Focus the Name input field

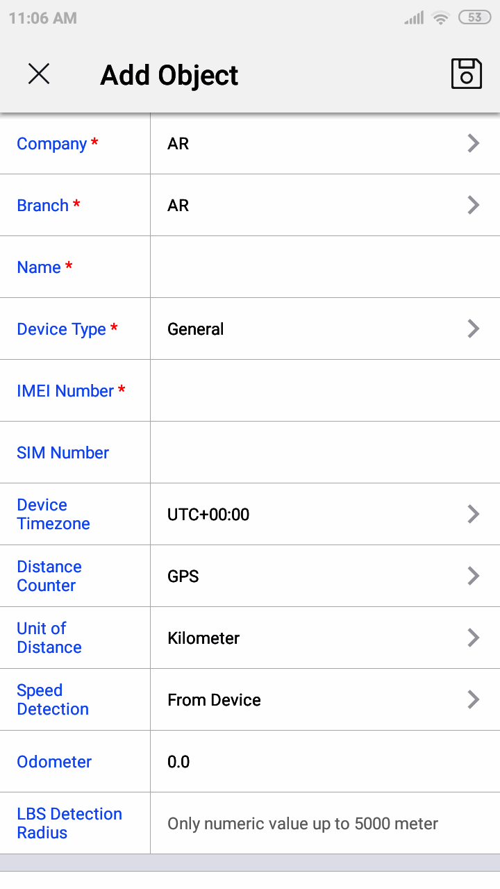tap(325, 267)
